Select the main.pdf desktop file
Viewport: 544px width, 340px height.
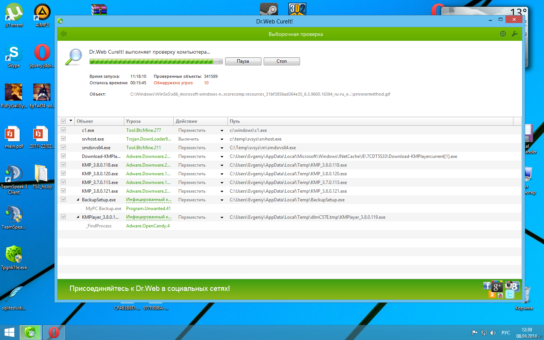point(14,137)
